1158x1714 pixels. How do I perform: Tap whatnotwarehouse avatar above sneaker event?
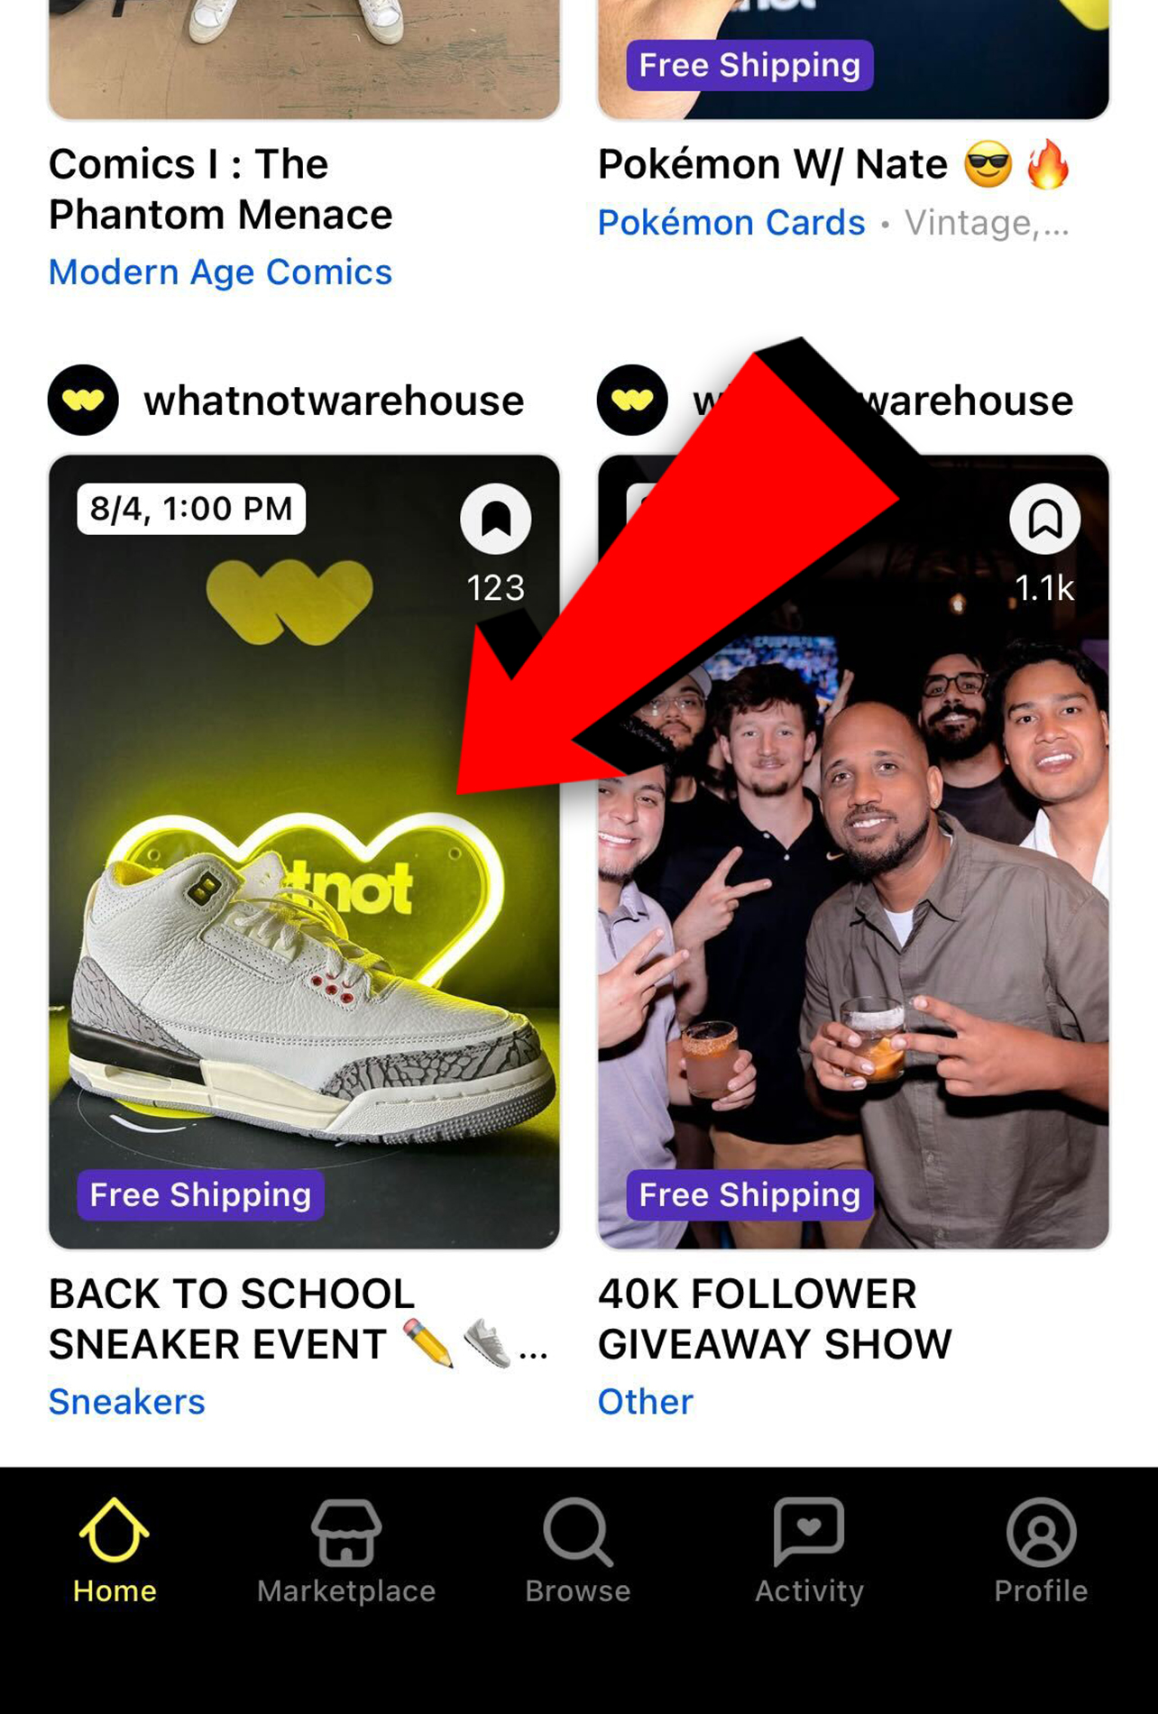click(x=83, y=400)
